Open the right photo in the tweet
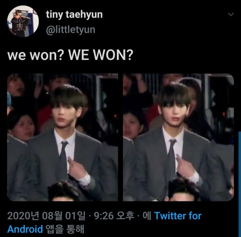Viewport: 241px width, 237px height. [x=178, y=137]
